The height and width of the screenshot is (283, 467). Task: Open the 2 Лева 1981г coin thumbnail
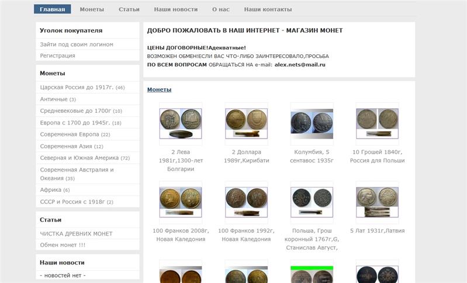180,123
